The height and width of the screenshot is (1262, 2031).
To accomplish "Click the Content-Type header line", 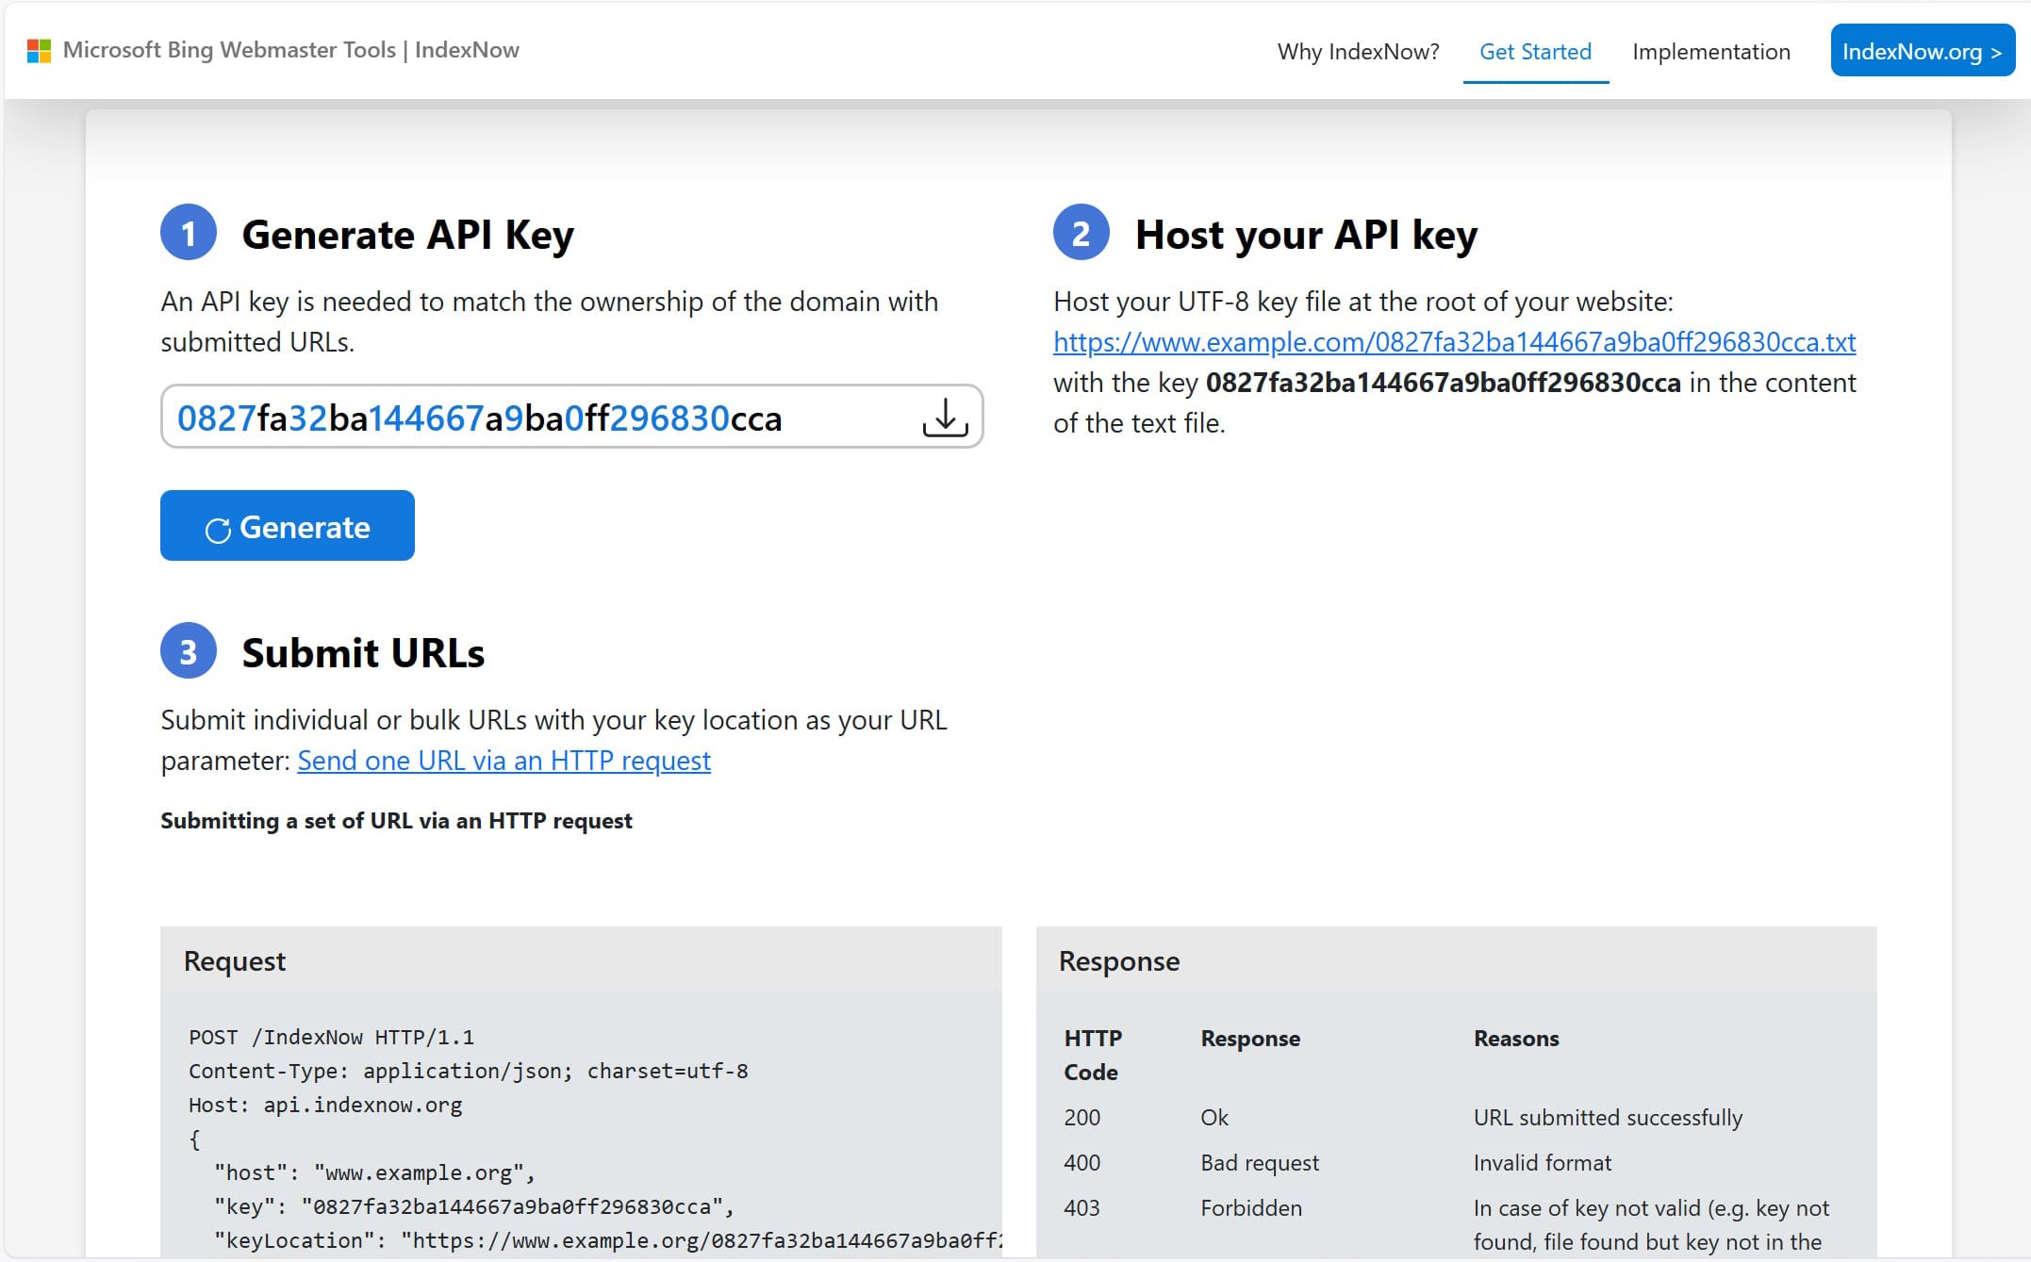I will pyautogui.click(x=468, y=1072).
